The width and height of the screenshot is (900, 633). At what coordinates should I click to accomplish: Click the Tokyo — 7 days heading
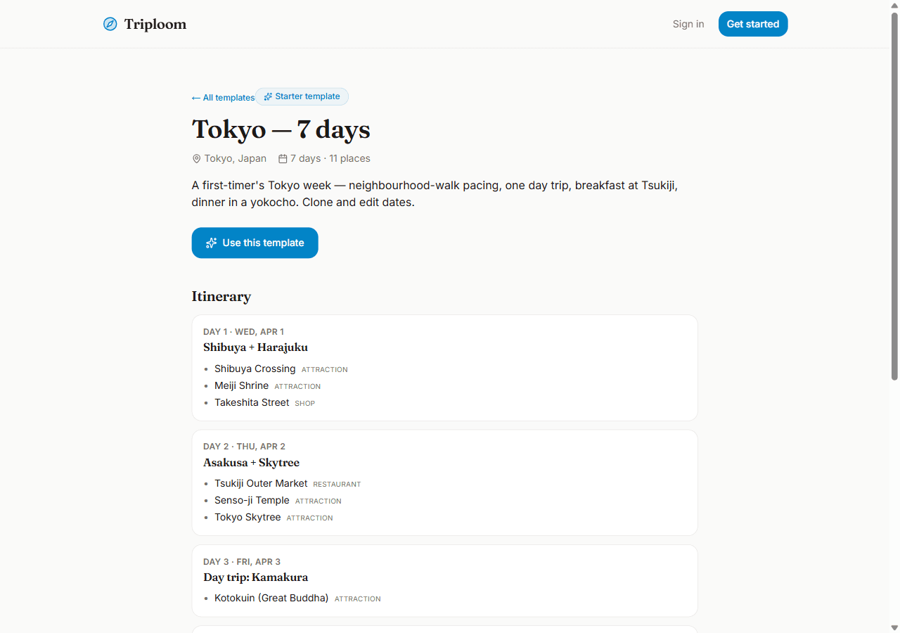(x=281, y=129)
